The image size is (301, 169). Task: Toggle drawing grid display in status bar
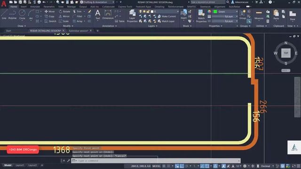[x=164, y=166]
